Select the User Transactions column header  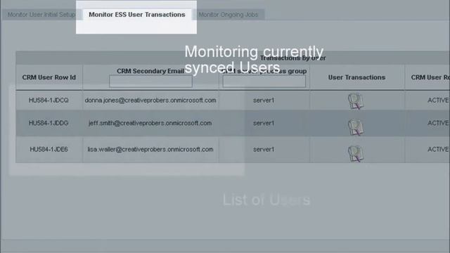(356, 77)
